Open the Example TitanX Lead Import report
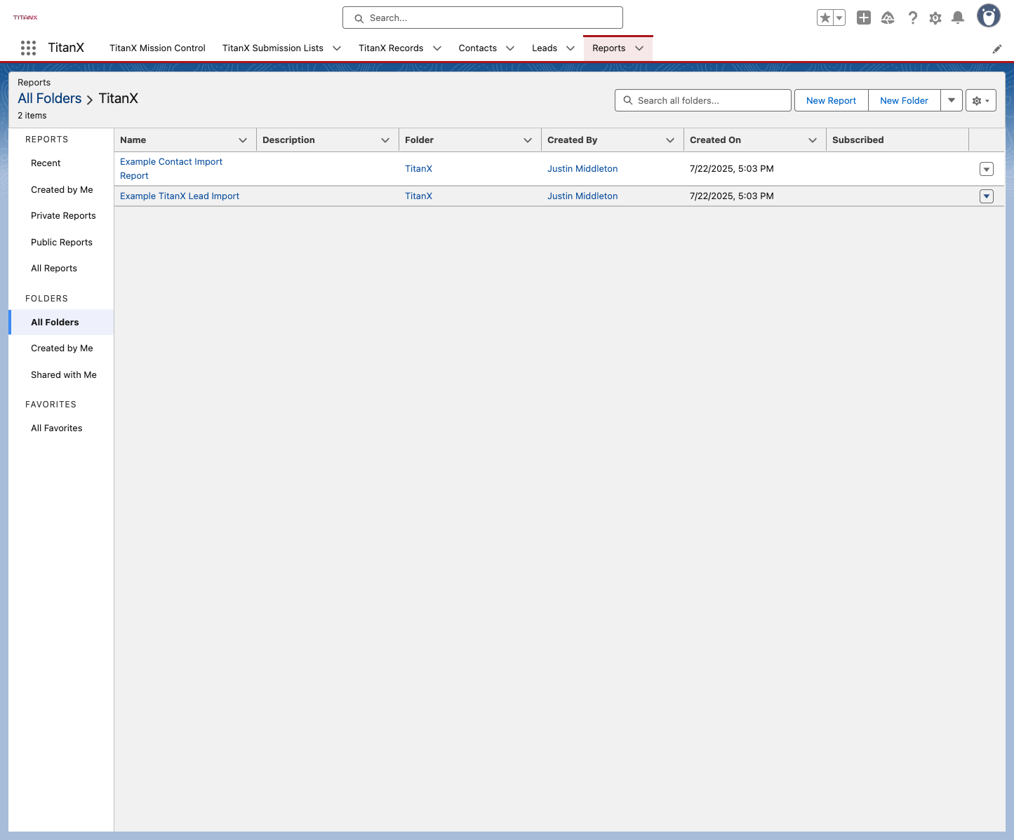Image resolution: width=1014 pixels, height=840 pixels. click(x=180, y=196)
